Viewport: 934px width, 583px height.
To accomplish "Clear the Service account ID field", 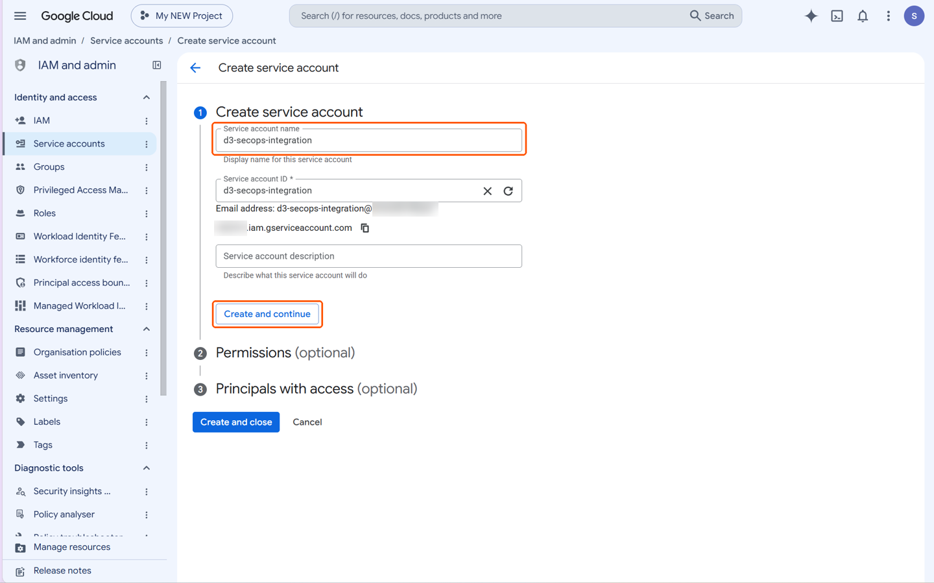I will (x=487, y=191).
